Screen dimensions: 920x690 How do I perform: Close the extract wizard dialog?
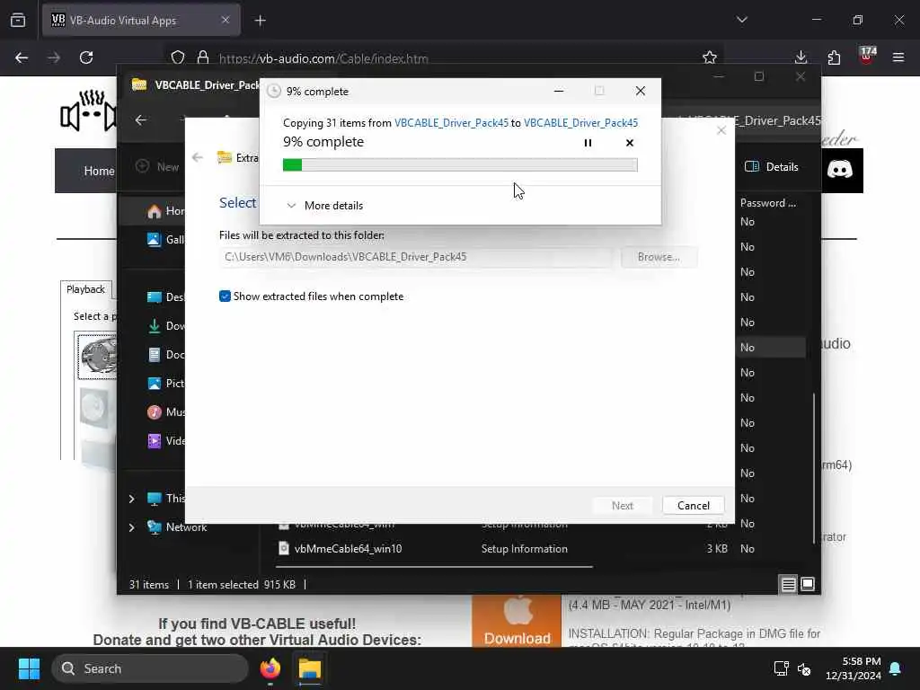[x=721, y=130]
